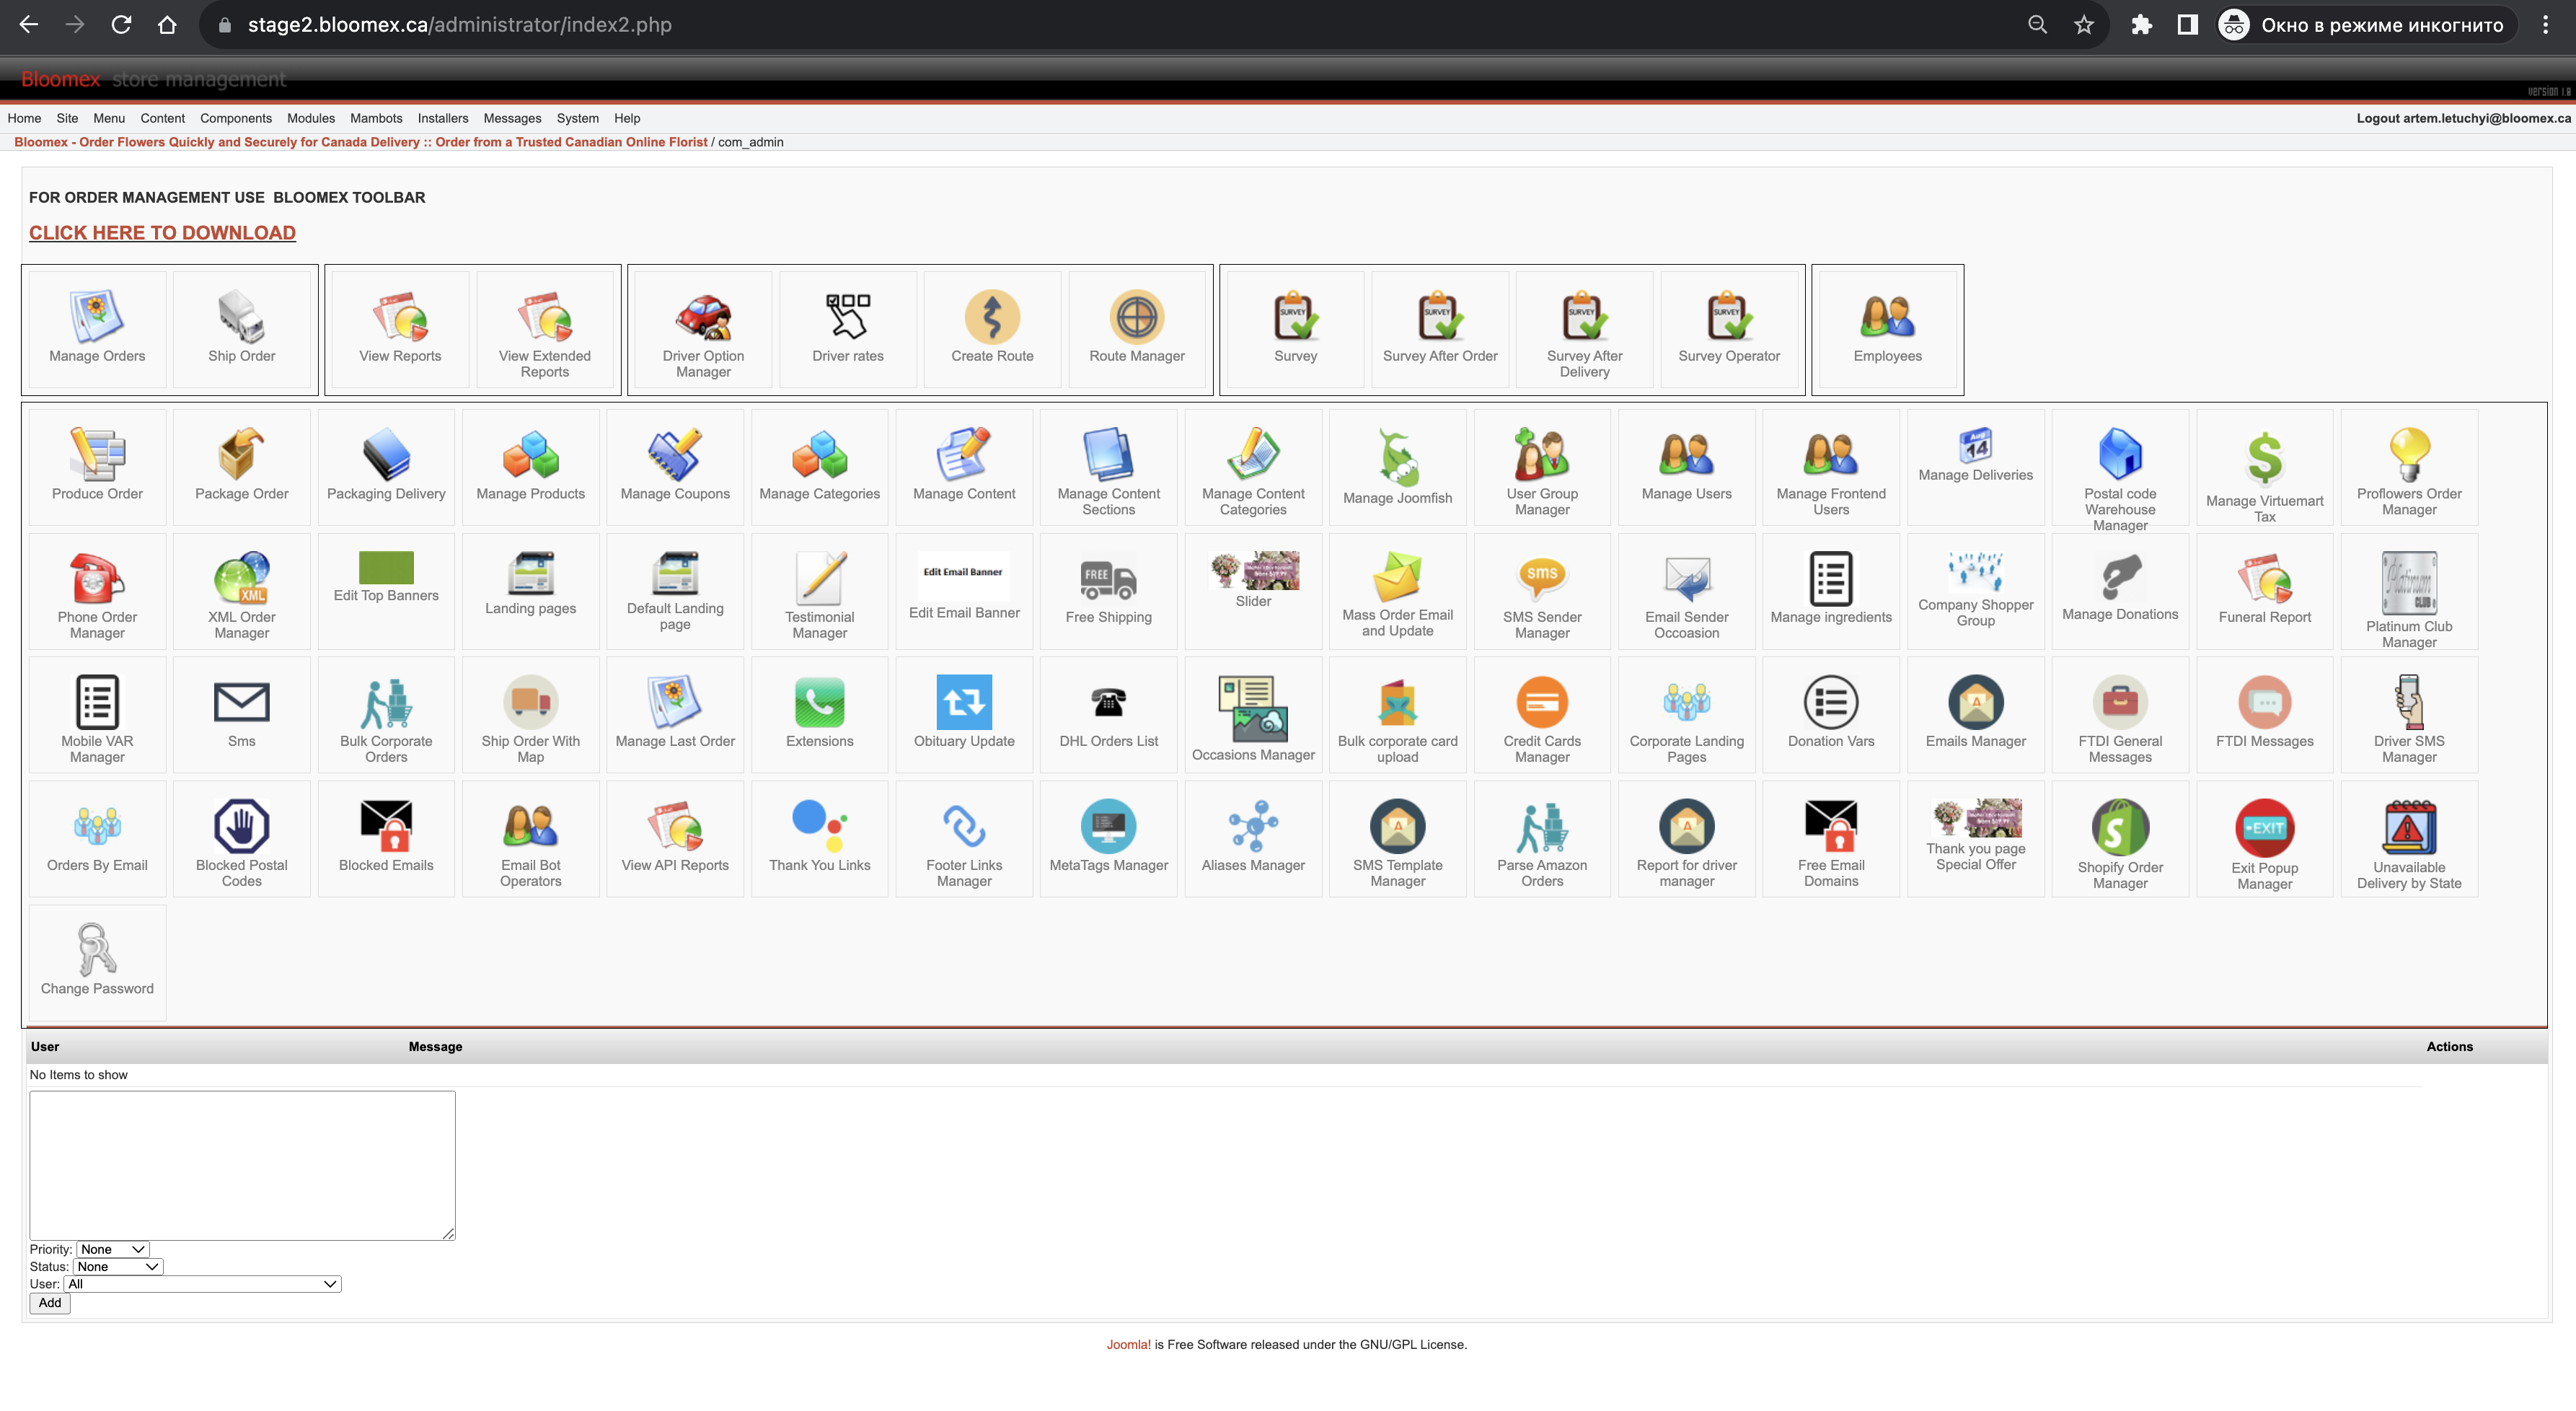Click the Joomla! footer link
The height and width of the screenshot is (1411, 2576).
click(x=1128, y=1344)
